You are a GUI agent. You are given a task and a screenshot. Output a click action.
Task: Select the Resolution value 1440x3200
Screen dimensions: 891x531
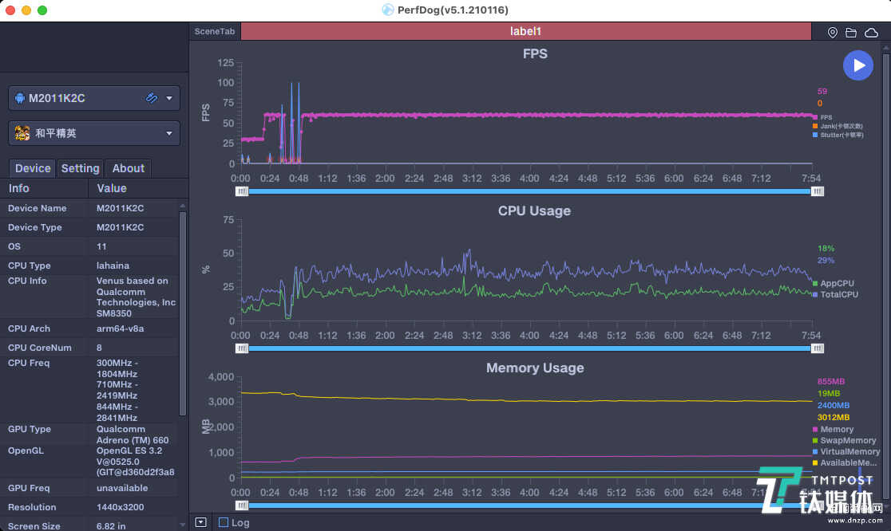[120, 507]
